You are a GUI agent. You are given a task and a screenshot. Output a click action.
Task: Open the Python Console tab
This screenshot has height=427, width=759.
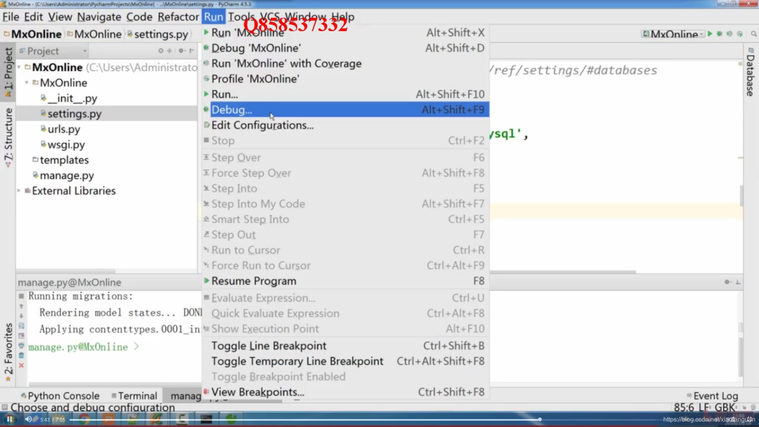tap(60, 395)
